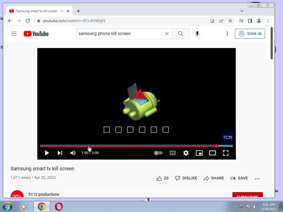Play the paused YouTube video
This screenshot has width=283, height=212.
click(47, 153)
